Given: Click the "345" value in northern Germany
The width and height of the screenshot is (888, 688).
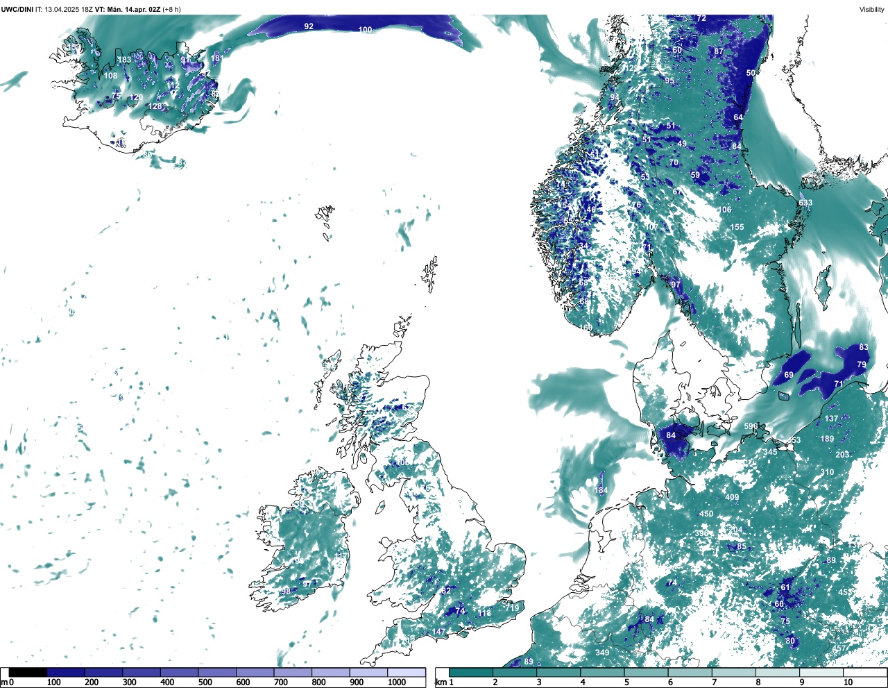Looking at the screenshot, I should (770, 452).
